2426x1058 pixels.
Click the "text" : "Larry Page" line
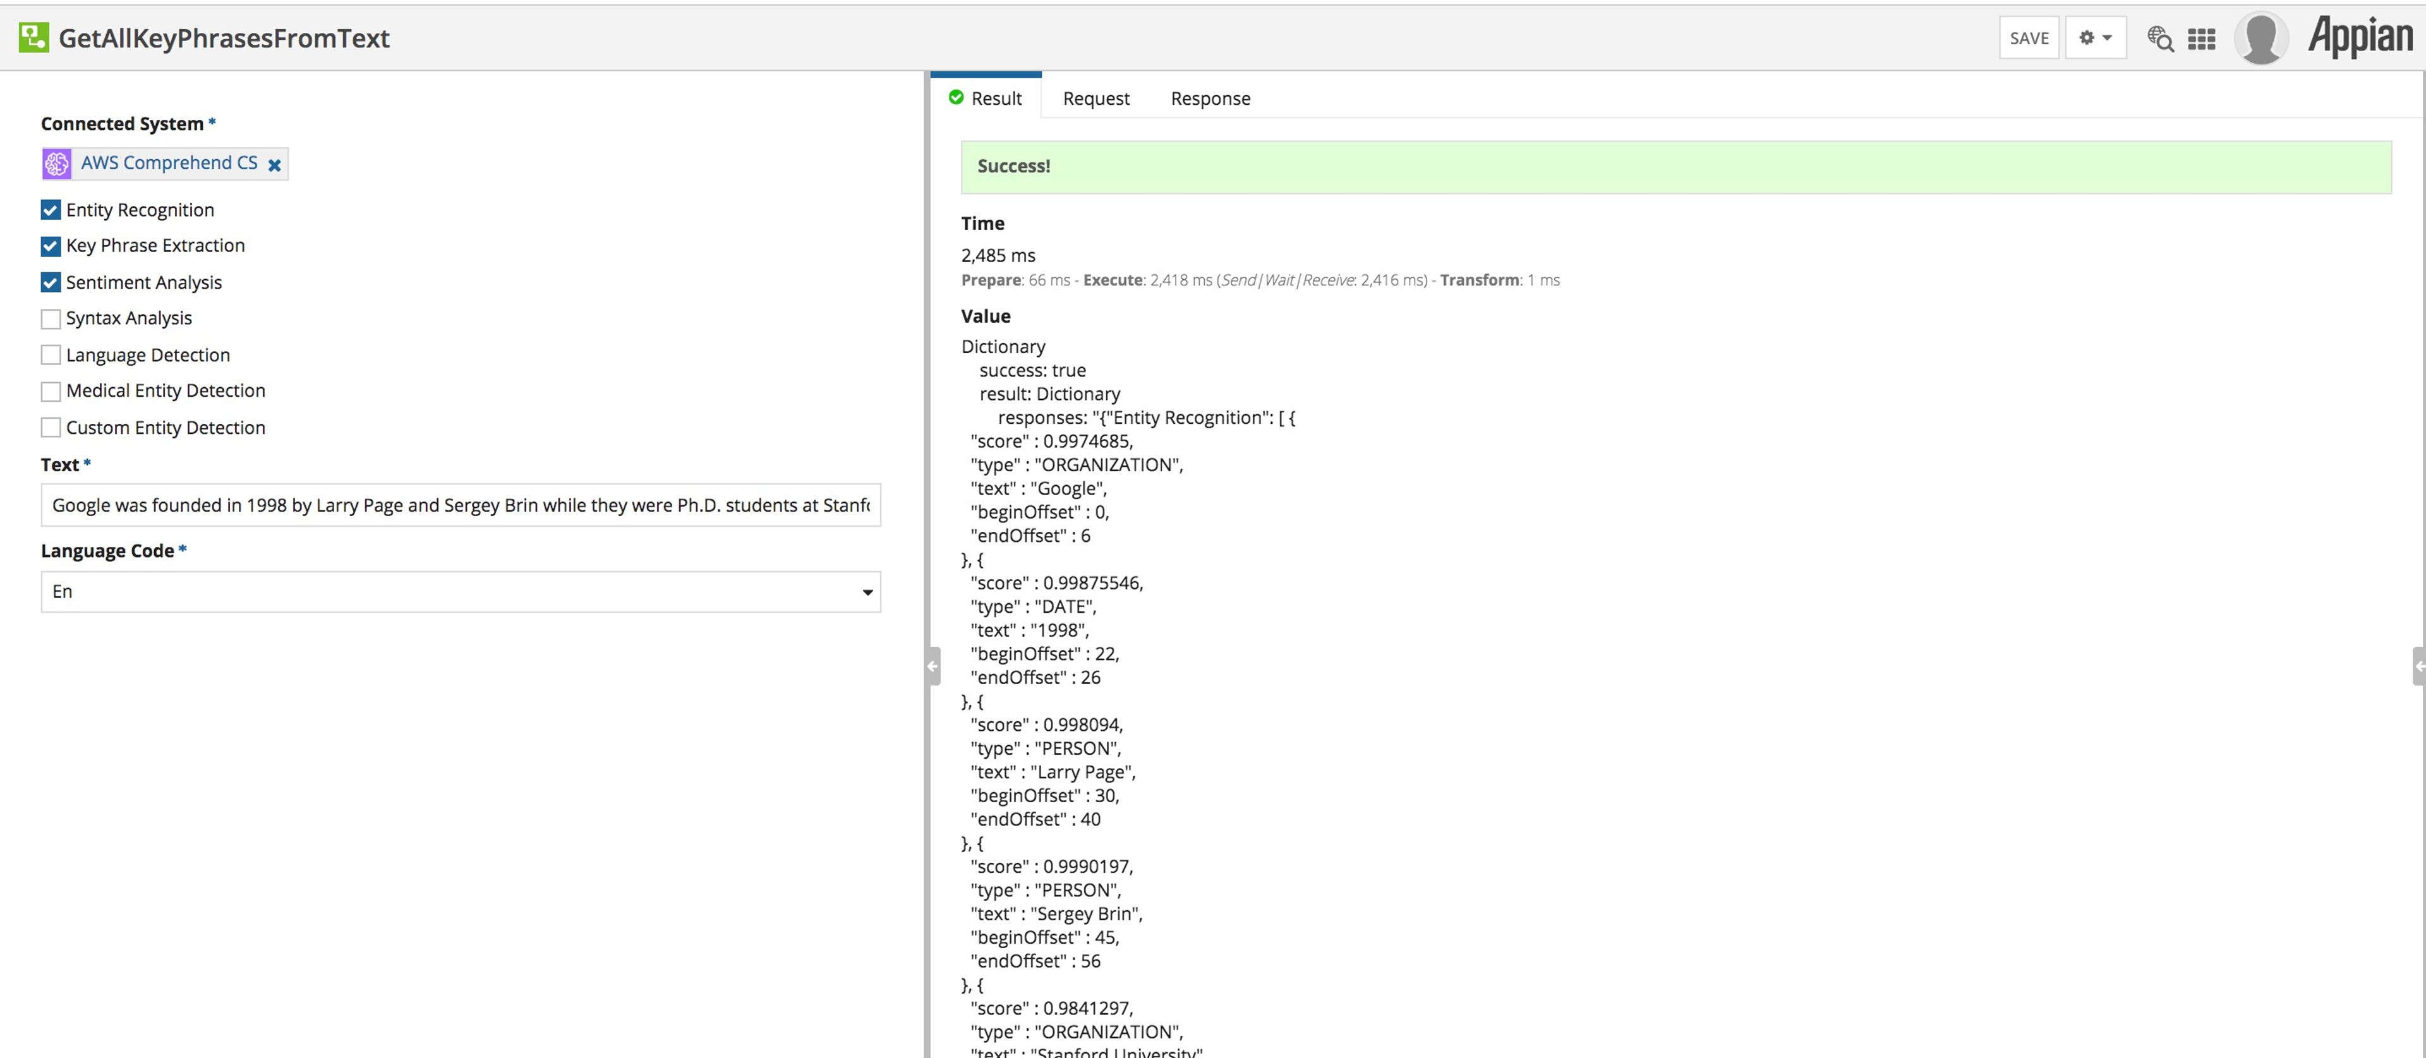pos(1053,772)
